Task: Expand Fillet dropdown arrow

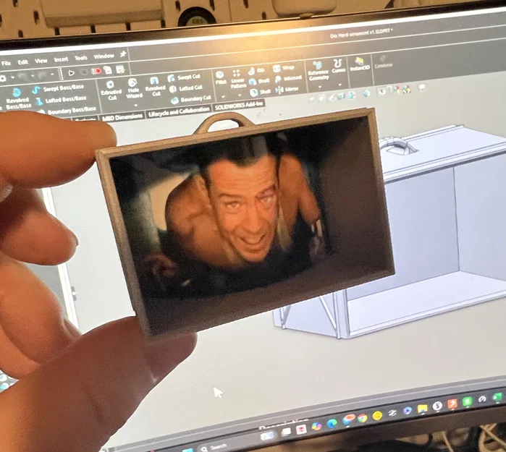Action: (223, 97)
